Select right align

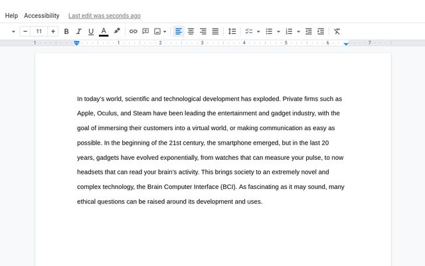tap(203, 31)
